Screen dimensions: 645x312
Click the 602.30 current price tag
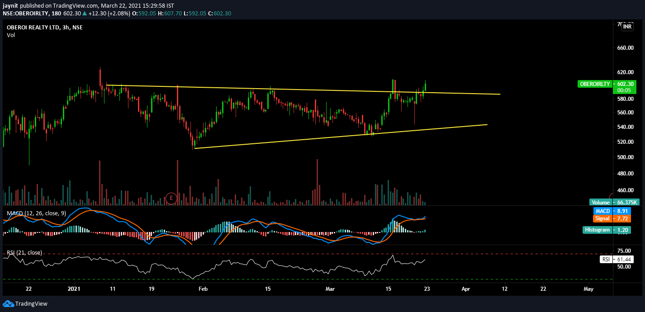click(x=626, y=84)
